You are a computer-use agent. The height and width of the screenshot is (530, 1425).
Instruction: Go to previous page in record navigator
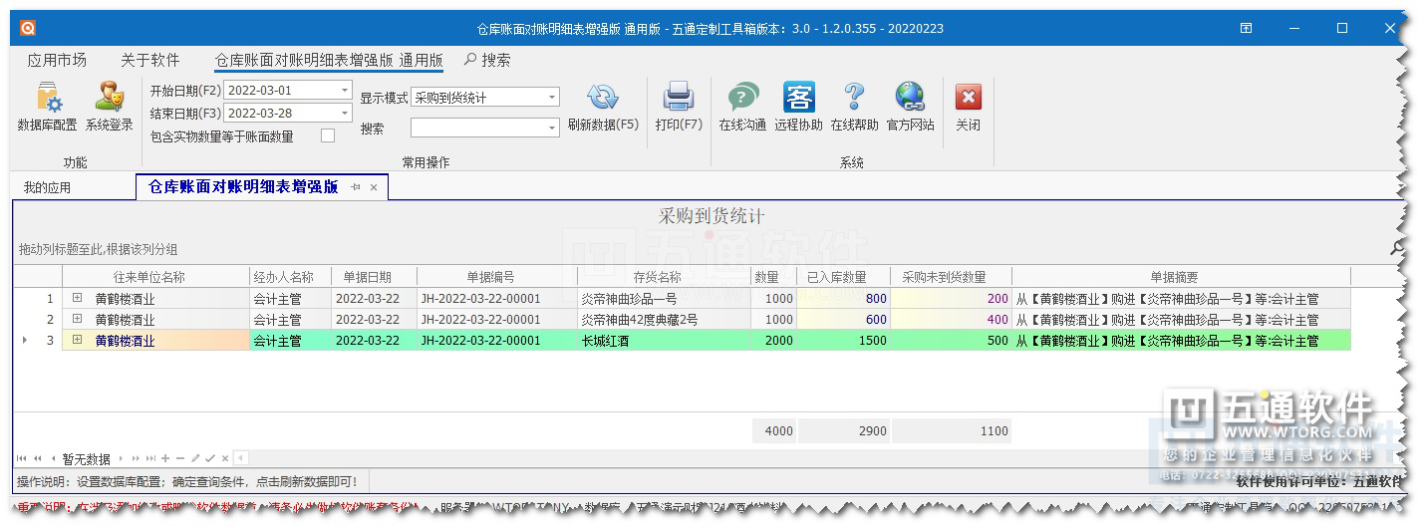tap(37, 458)
